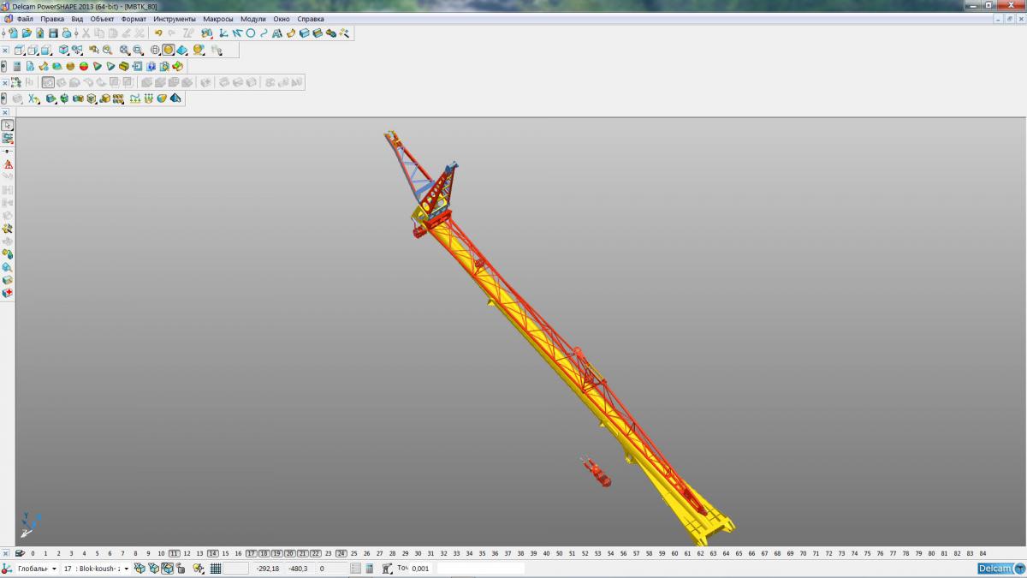Undo the last action
The height and width of the screenshot is (578, 1027).
pyautogui.click(x=158, y=33)
